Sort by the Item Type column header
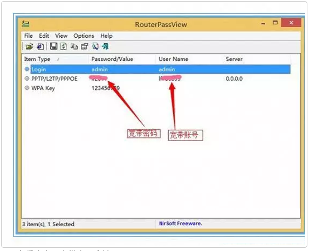309x251 pixels. point(55,59)
